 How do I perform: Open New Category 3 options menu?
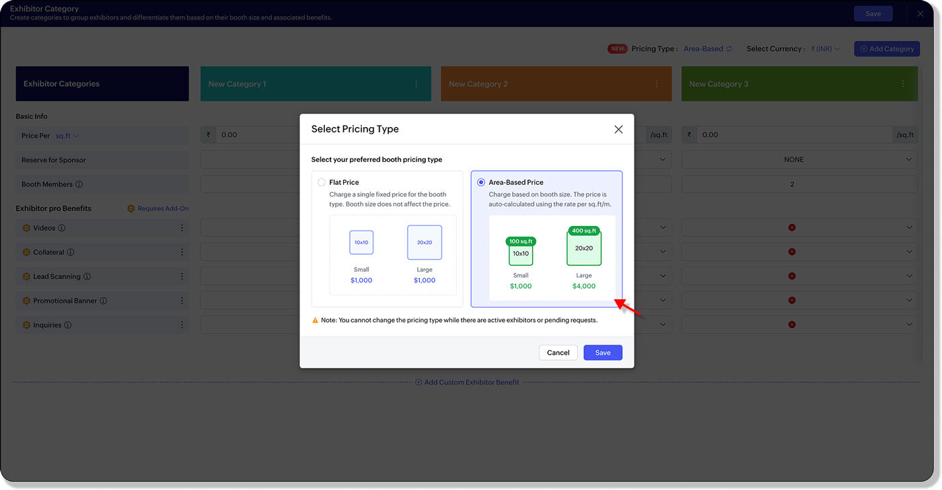pyautogui.click(x=903, y=84)
